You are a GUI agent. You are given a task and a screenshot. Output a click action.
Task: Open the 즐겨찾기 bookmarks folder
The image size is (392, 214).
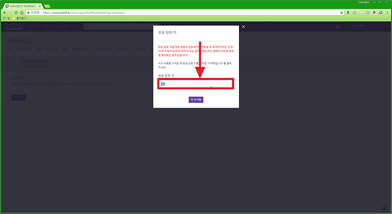[19, 19]
